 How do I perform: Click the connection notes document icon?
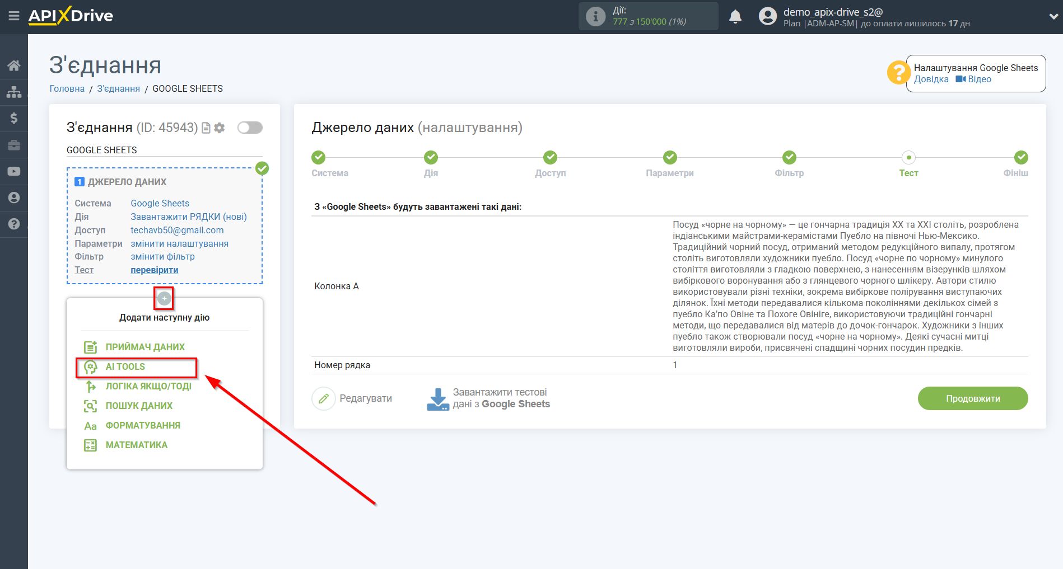tap(206, 128)
